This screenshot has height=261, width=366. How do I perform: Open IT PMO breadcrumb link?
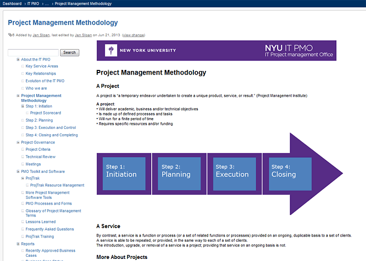point(33,4)
